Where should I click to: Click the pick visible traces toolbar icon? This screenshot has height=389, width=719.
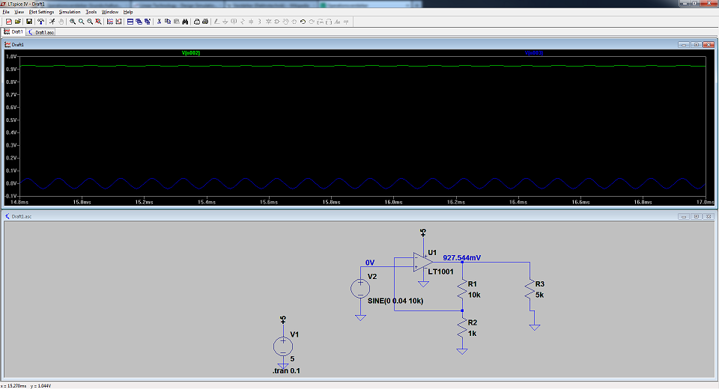[x=110, y=22]
